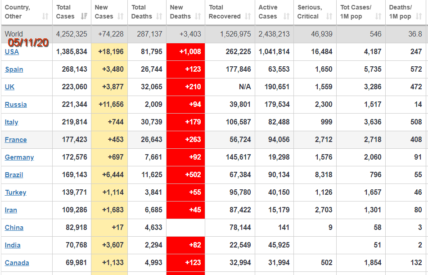Open the Spain country page

(14, 69)
